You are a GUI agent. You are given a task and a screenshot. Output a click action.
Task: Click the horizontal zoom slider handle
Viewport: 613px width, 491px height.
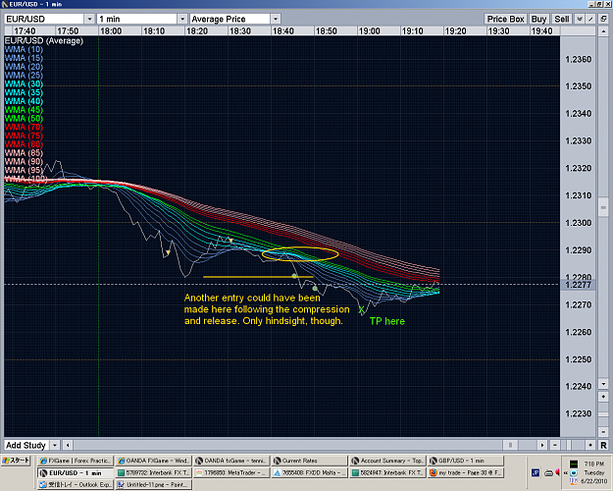569,445
